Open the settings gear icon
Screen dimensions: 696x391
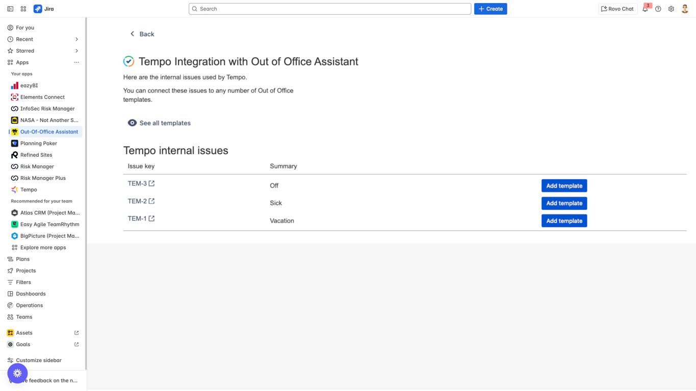point(671,9)
